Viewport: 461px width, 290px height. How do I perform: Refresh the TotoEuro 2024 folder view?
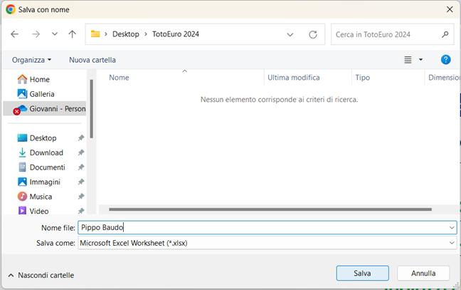(x=313, y=34)
